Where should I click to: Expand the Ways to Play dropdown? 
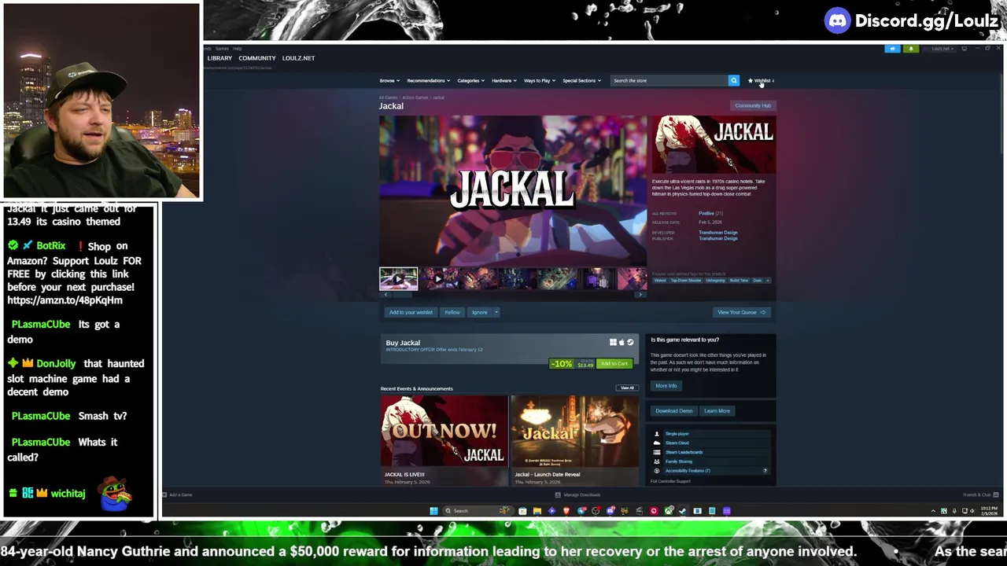(x=540, y=80)
